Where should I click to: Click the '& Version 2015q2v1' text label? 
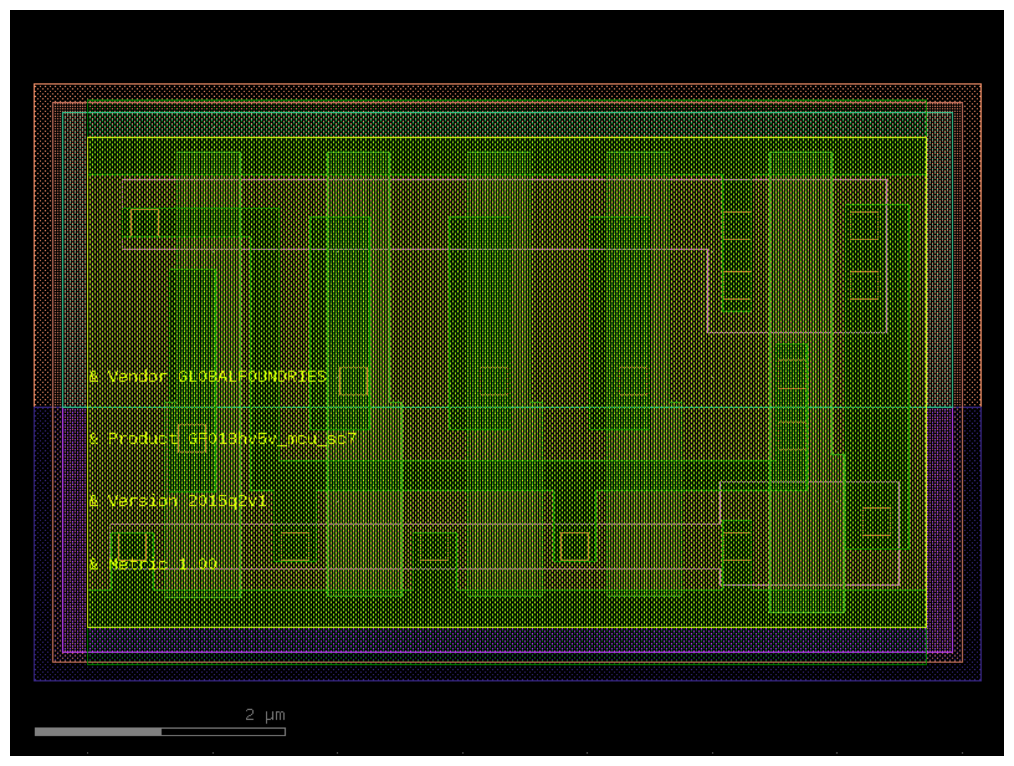(x=178, y=501)
